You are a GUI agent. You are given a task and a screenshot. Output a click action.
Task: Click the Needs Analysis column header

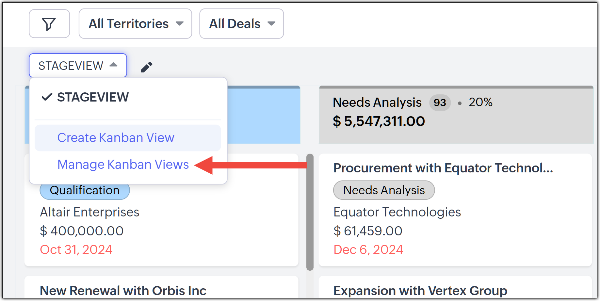click(x=377, y=103)
